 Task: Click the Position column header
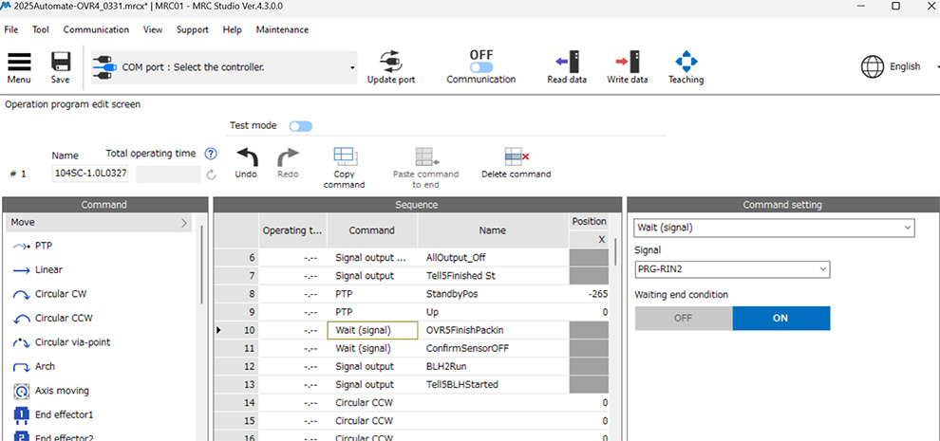point(589,222)
